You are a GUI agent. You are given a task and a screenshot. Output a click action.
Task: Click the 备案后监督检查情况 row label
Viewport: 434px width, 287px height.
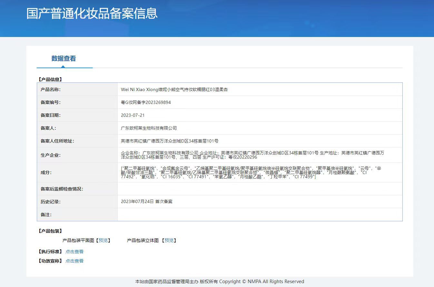62,189
